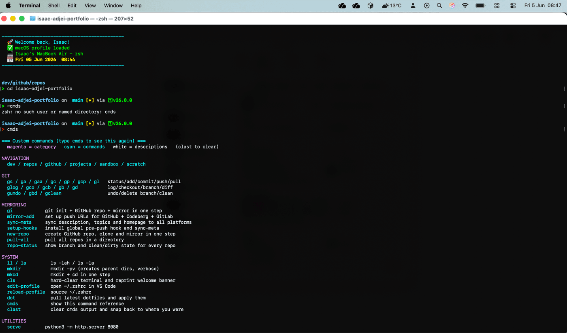Click the UTILITIES category heading
This screenshot has height=333, width=567.
coord(14,321)
